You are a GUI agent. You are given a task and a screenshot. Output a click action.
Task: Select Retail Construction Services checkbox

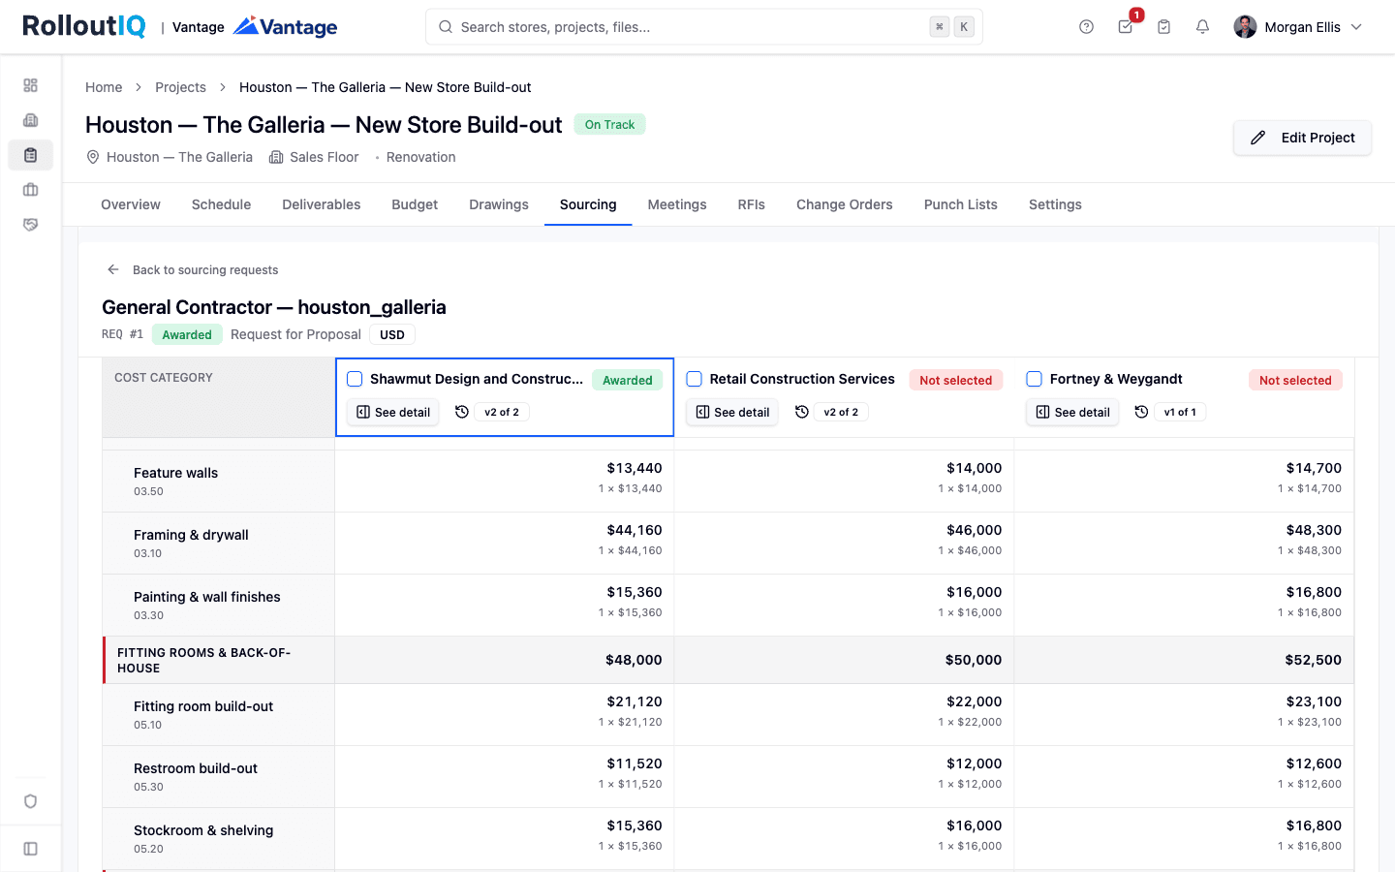pos(694,379)
